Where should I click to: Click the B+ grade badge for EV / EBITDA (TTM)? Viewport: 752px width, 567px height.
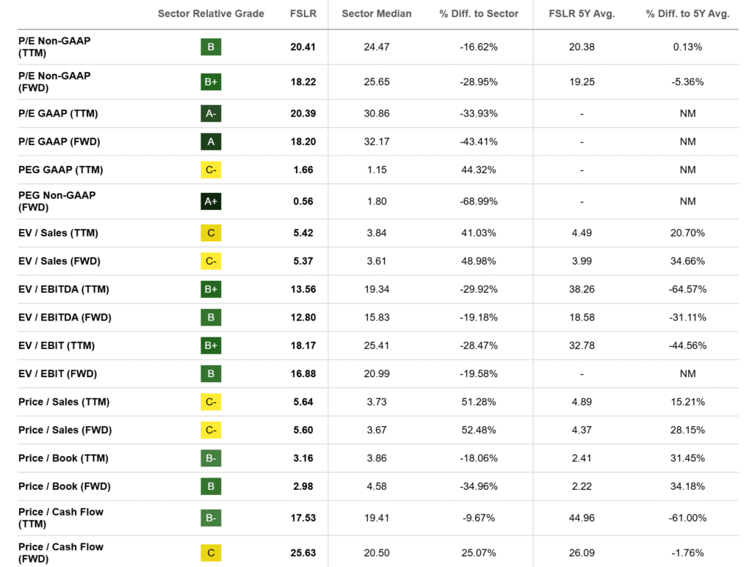[x=211, y=290]
